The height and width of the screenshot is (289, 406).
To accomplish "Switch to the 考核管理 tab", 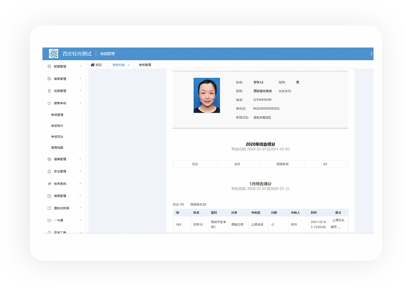I will [x=145, y=65].
